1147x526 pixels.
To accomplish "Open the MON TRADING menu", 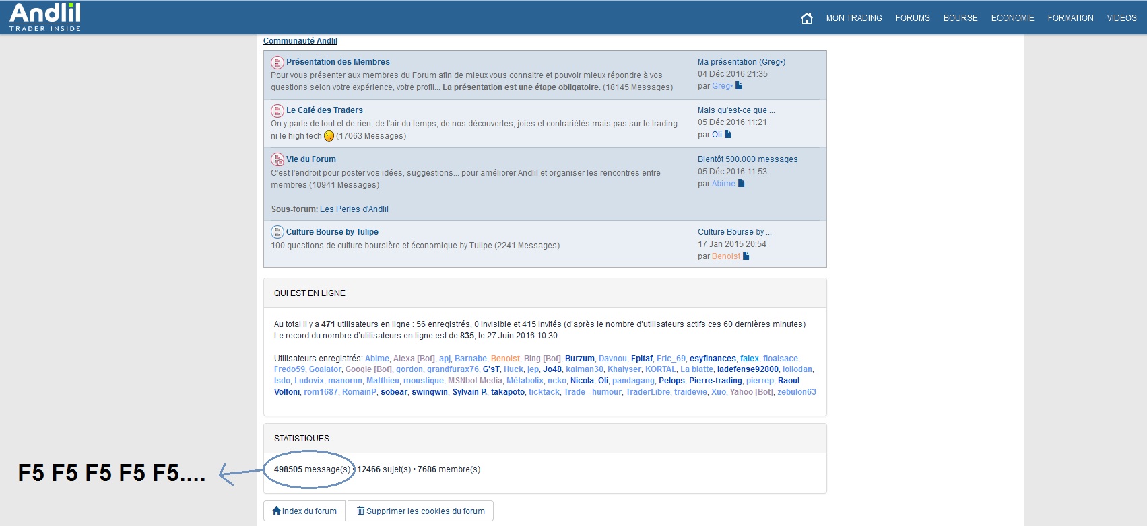I will 854,18.
